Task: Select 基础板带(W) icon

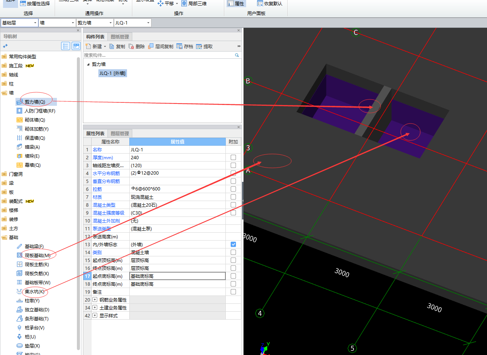Action: [20, 282]
